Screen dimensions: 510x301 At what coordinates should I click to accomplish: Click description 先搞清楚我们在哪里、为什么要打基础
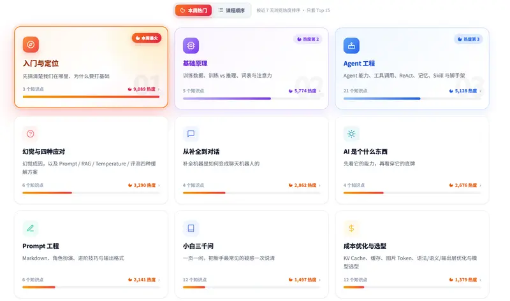[x=66, y=76]
